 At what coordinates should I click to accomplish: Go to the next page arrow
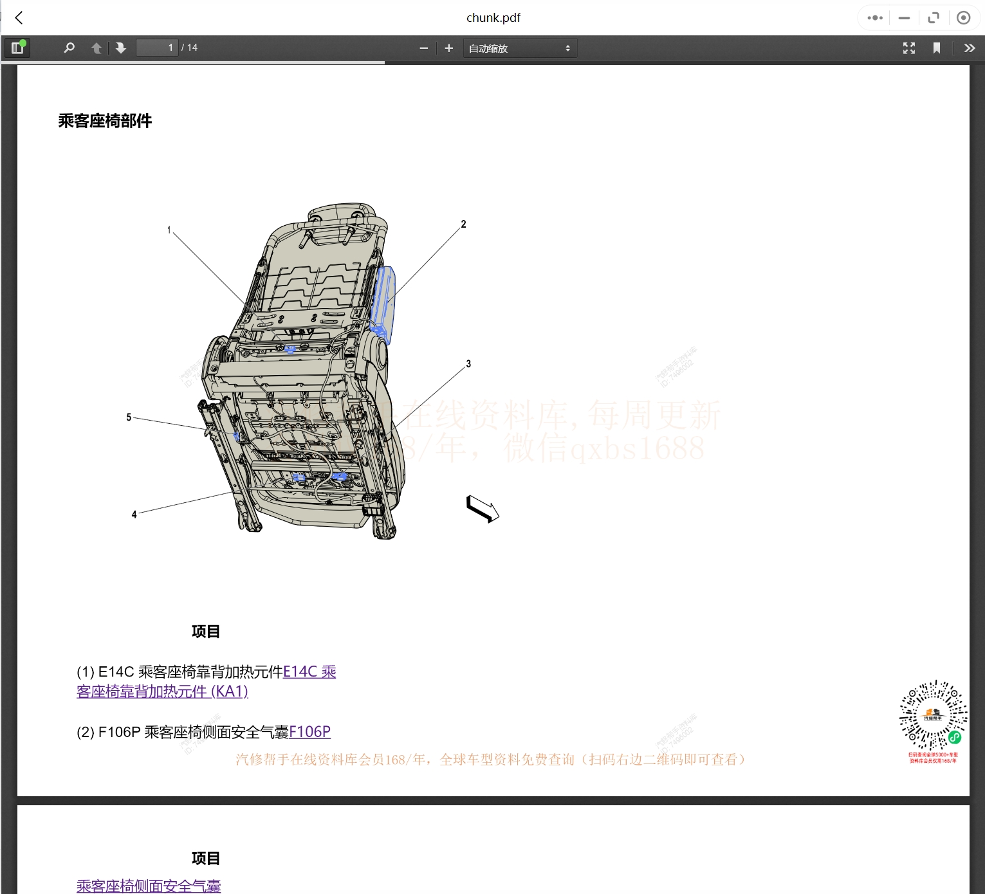121,48
